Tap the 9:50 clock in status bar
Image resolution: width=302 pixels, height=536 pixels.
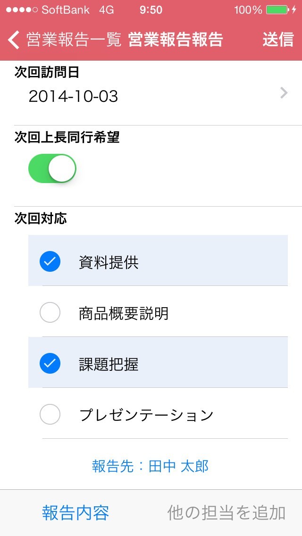pos(151,10)
